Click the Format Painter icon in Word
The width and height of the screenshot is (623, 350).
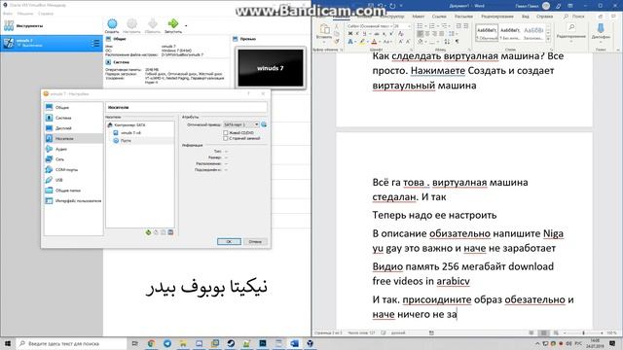click(x=337, y=41)
